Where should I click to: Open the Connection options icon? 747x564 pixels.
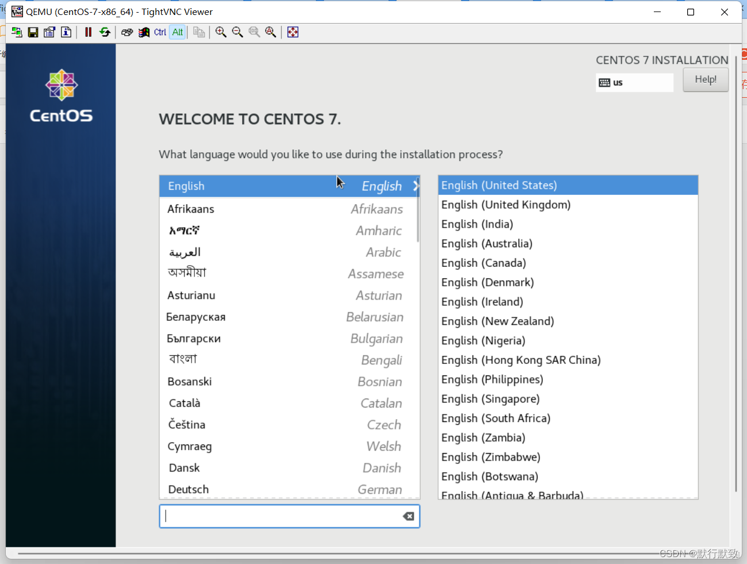49,32
